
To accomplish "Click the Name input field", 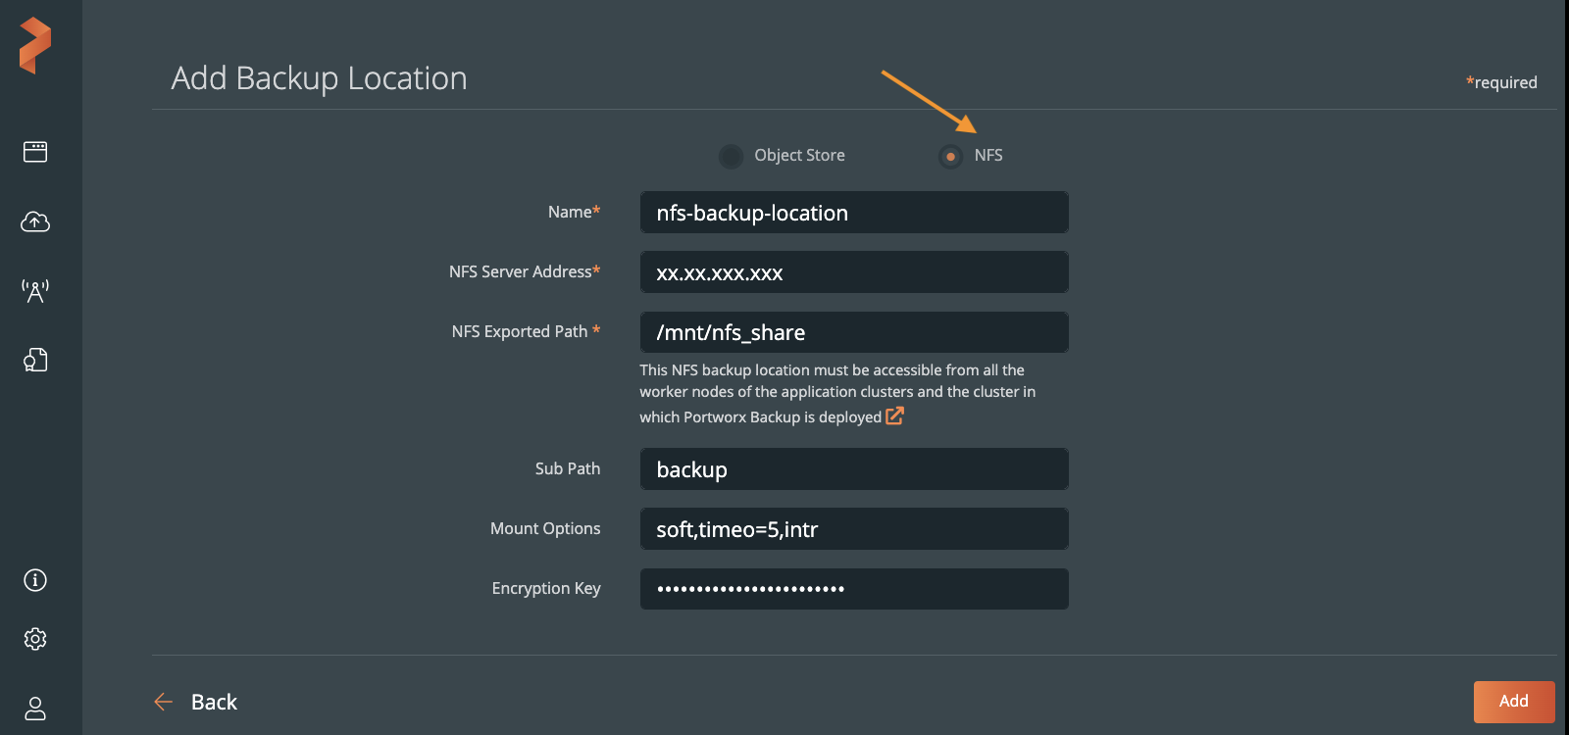I will 853,213.
